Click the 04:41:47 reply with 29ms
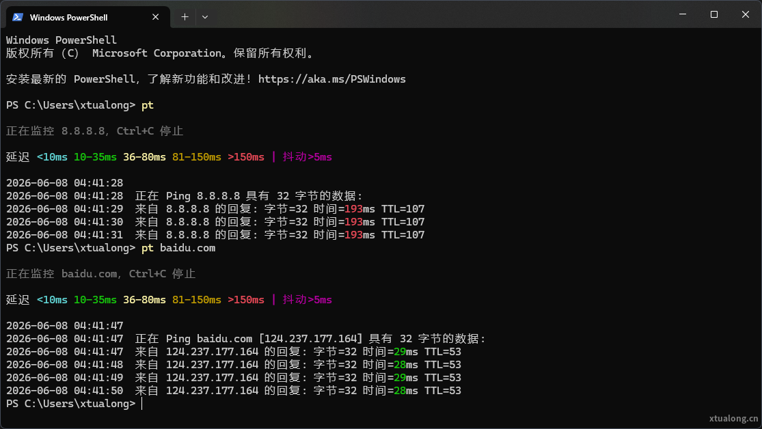762x429 pixels. pyautogui.click(x=234, y=352)
